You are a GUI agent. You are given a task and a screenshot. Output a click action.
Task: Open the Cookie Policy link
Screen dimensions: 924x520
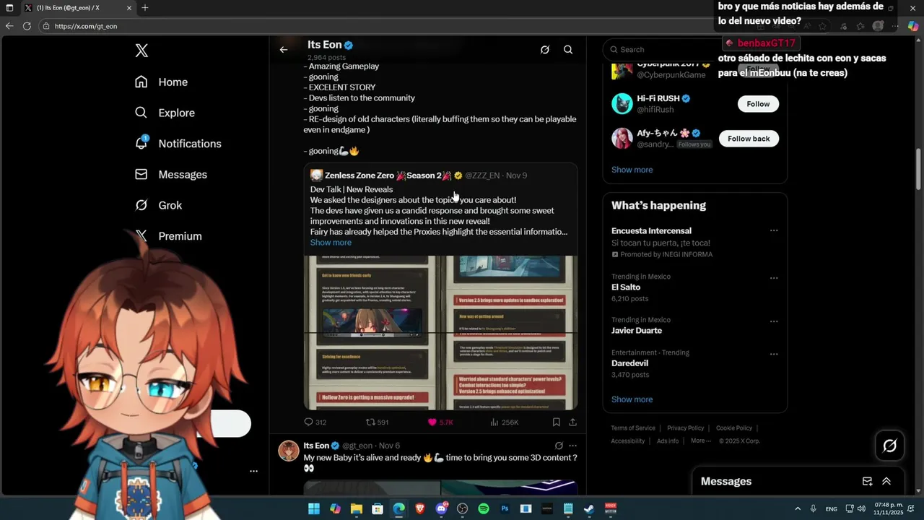point(734,428)
